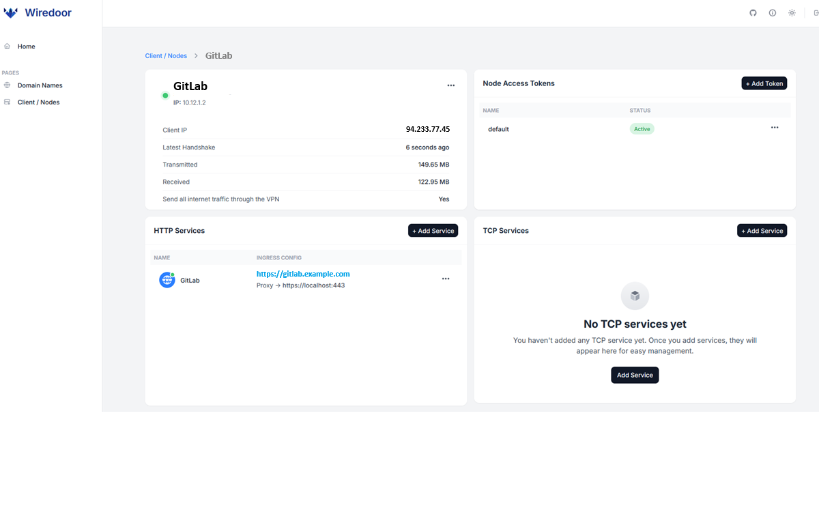Click the GitLab service globe icon
The image size is (819, 519).
click(x=167, y=280)
